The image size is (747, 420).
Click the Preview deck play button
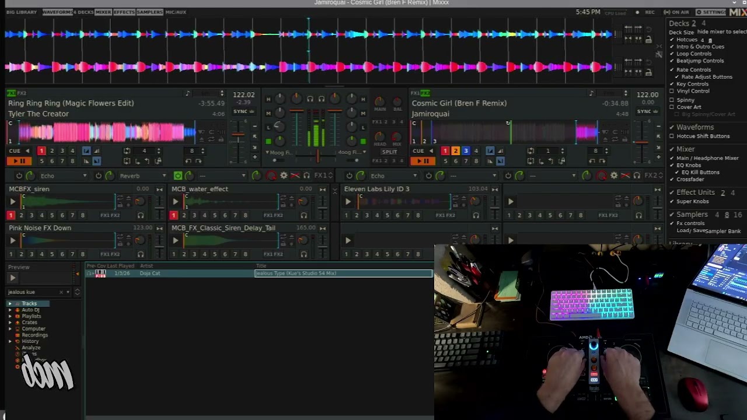[12, 278]
